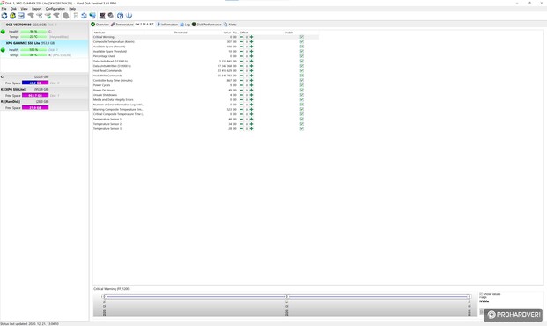547x326 pixels.
Task: Click the Threshold column header
Action: [x=181, y=33]
